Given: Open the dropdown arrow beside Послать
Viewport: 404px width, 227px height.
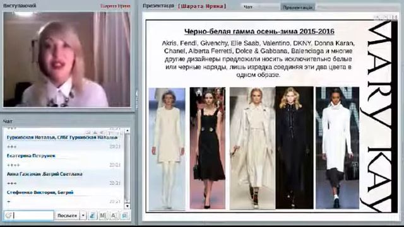Looking at the screenshot, I should click(x=83, y=216).
